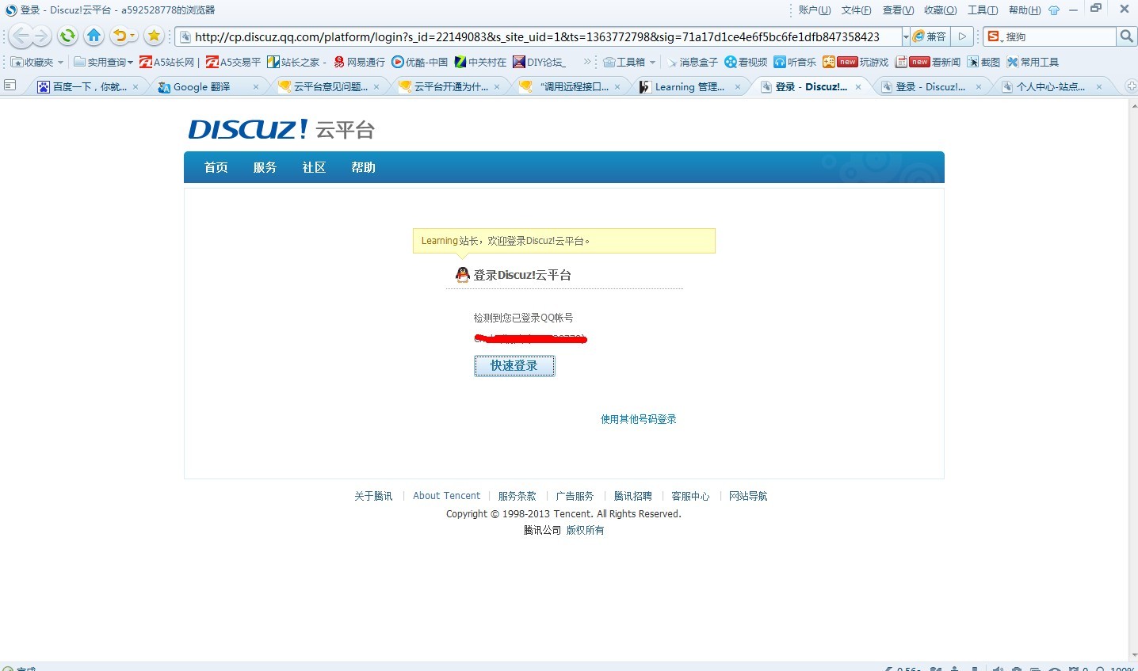1138x671 pixels.
Task: Open the 查看(V) menu
Action: tap(898, 10)
